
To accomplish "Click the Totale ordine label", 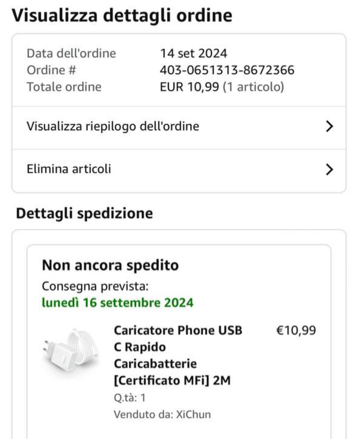I will click(x=64, y=87).
